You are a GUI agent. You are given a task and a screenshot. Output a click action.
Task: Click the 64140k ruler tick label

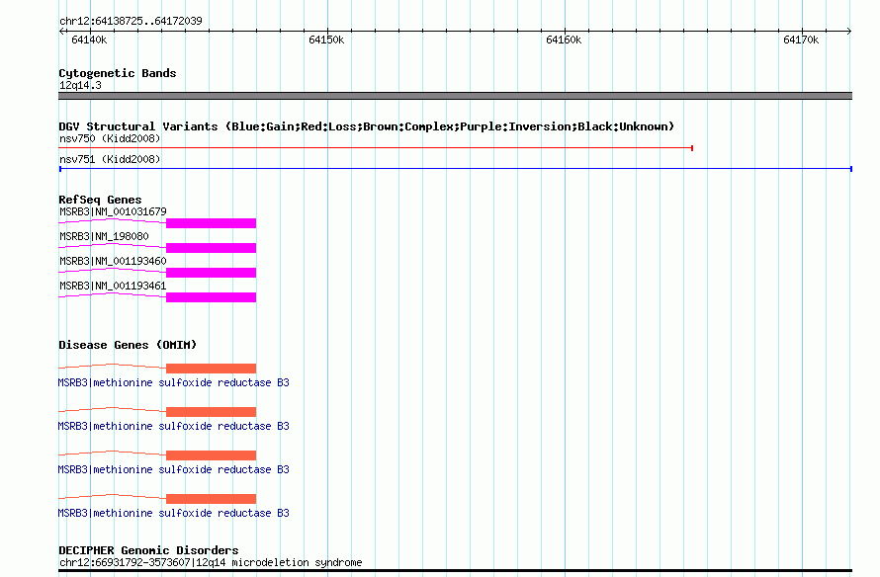click(x=89, y=40)
